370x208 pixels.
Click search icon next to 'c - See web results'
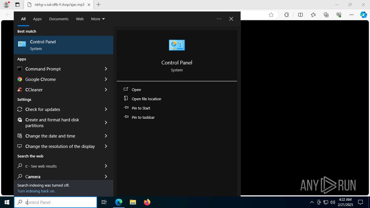coord(20,166)
